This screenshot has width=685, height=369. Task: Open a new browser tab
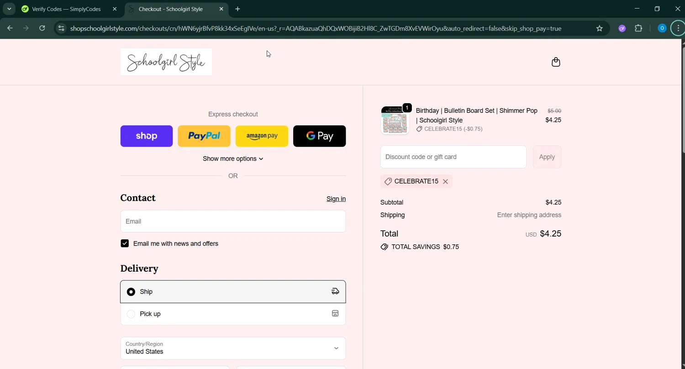click(237, 9)
